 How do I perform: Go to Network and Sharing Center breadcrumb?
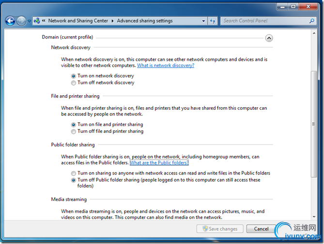point(78,21)
